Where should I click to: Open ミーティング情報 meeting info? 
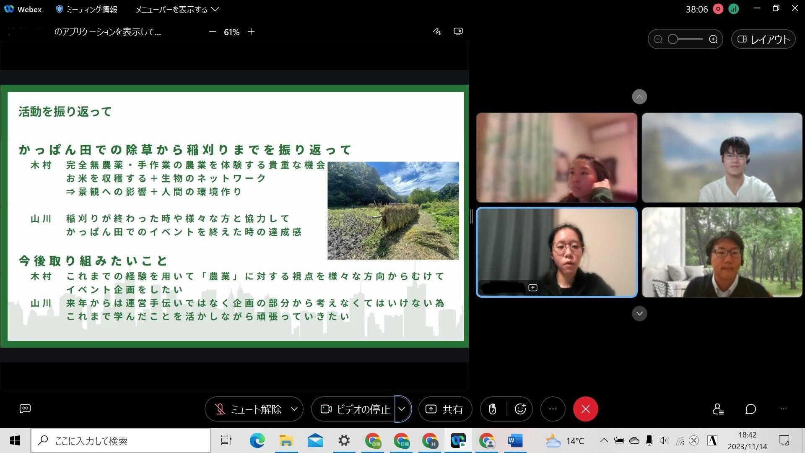[87, 9]
